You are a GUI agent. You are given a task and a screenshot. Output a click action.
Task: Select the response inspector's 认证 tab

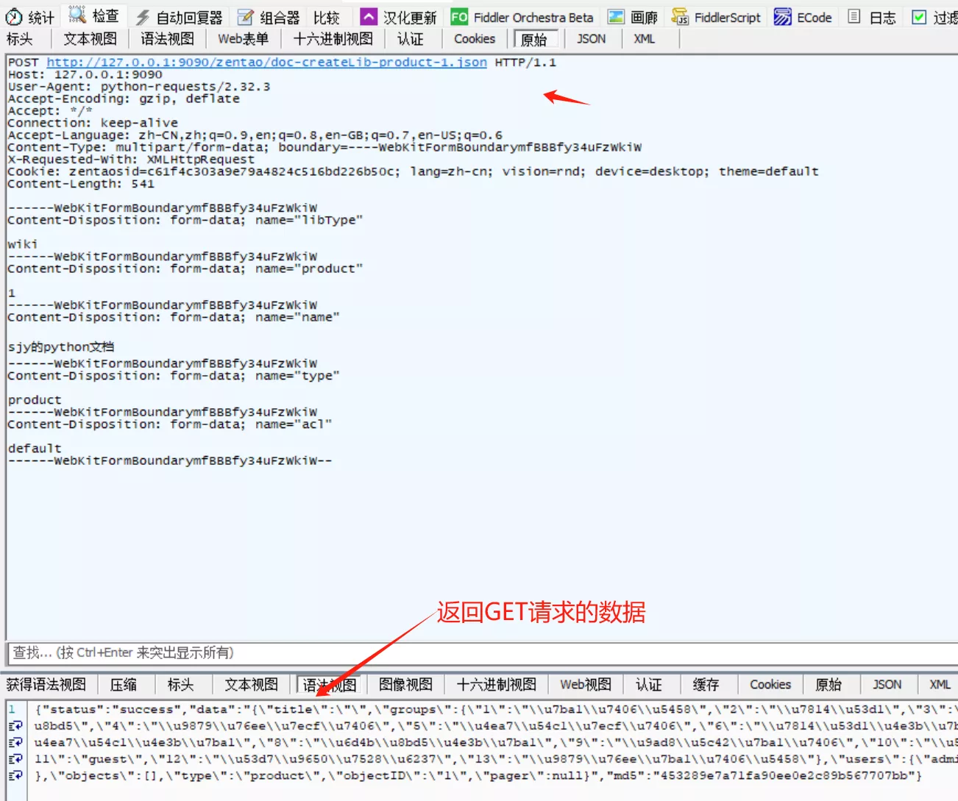(x=649, y=685)
